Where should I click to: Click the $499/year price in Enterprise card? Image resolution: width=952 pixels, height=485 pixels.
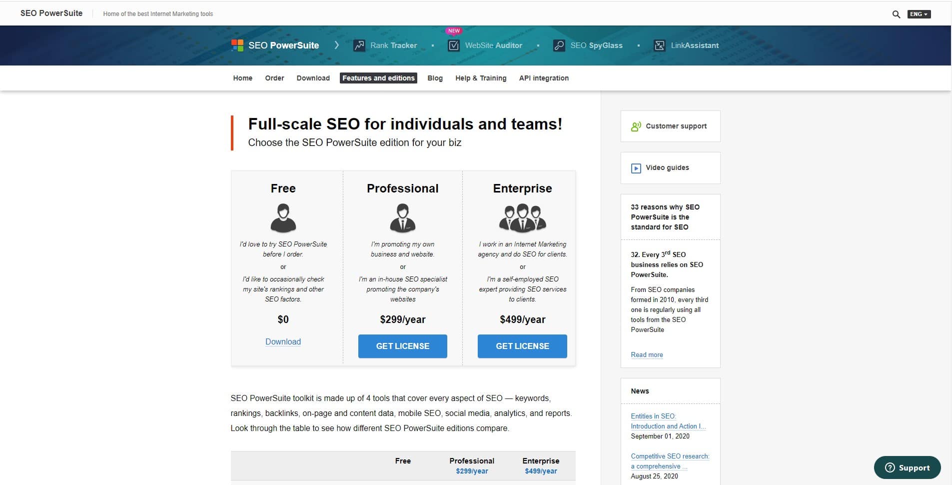pos(522,319)
